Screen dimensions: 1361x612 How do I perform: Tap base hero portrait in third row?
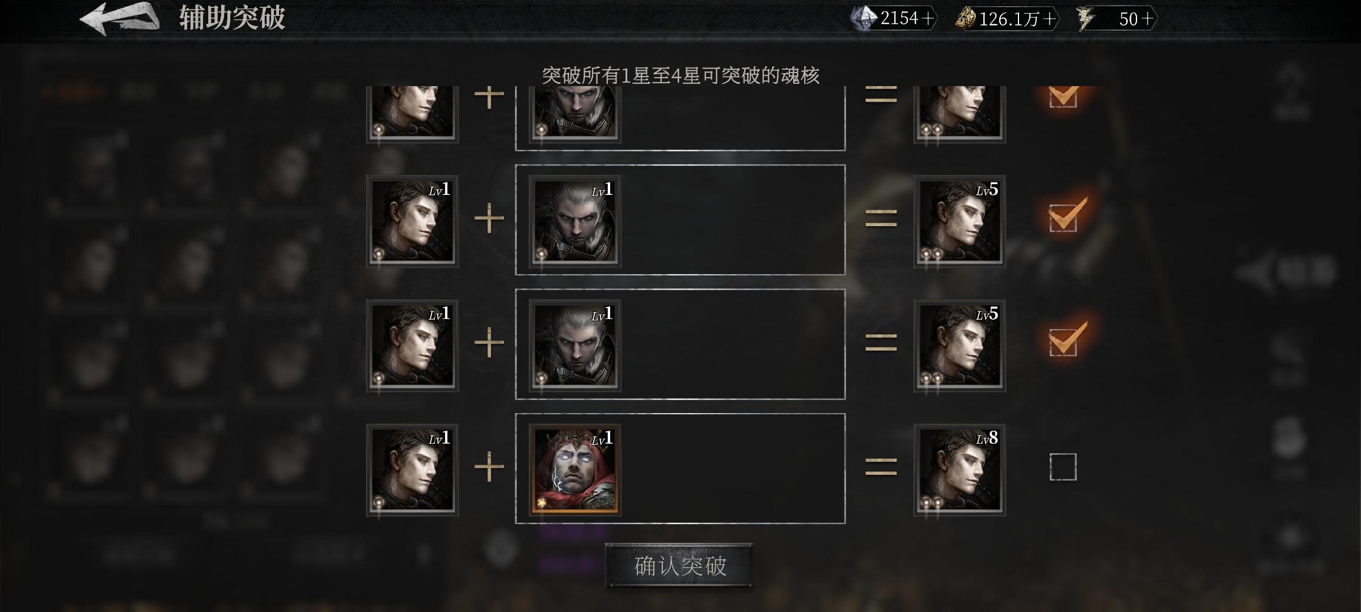point(412,346)
